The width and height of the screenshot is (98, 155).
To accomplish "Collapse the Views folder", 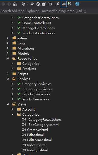I will tap(7, 104).
